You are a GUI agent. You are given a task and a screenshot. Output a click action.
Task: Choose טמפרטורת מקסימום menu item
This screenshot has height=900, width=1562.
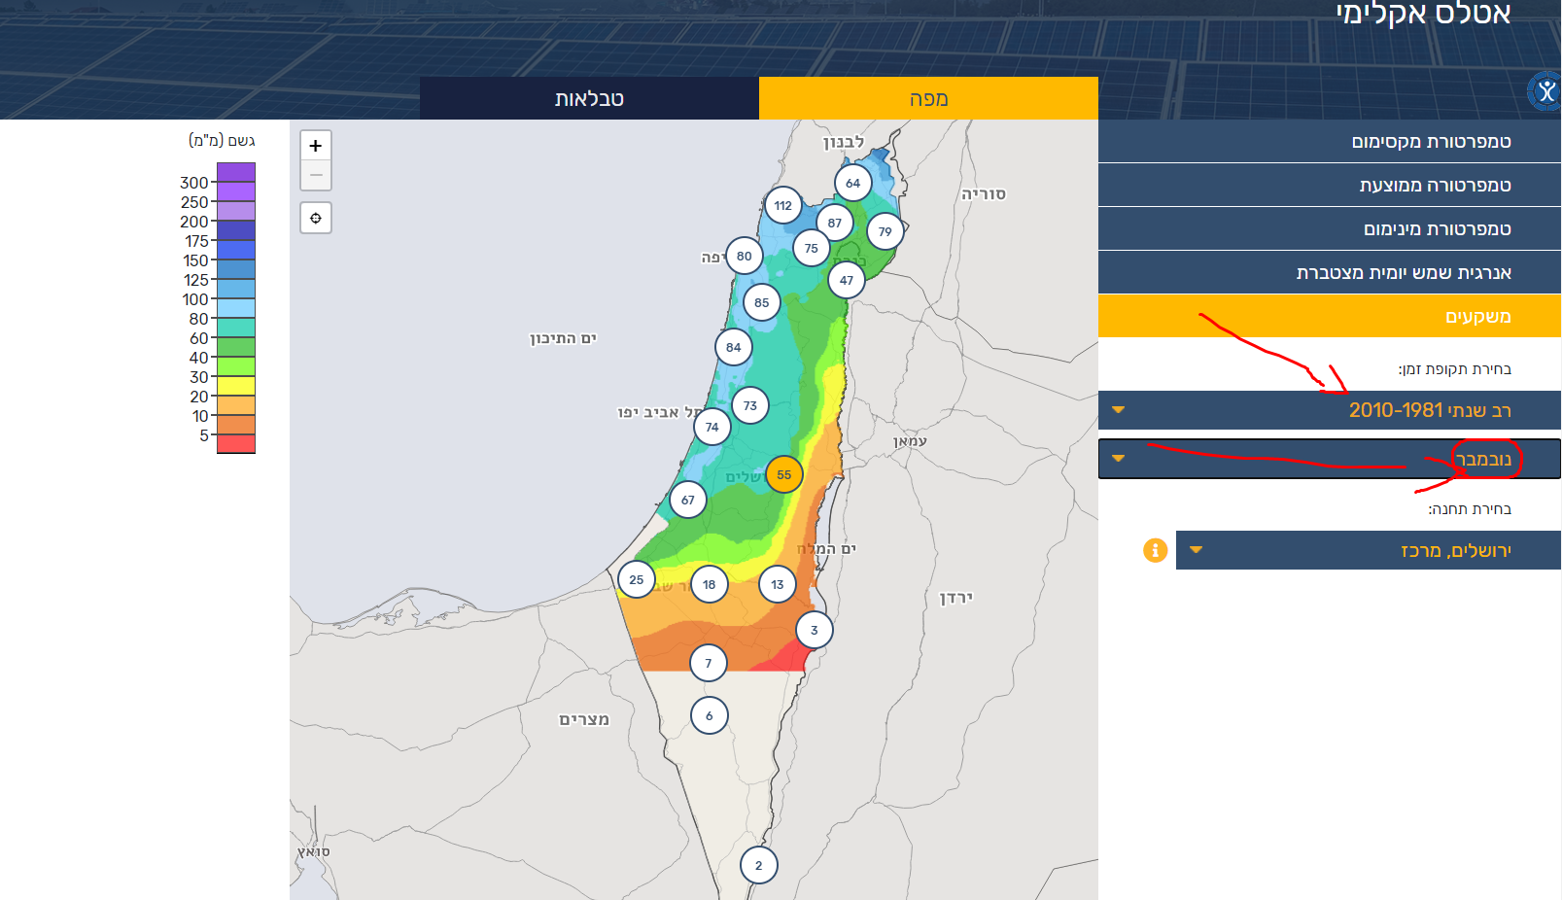click(1329, 142)
